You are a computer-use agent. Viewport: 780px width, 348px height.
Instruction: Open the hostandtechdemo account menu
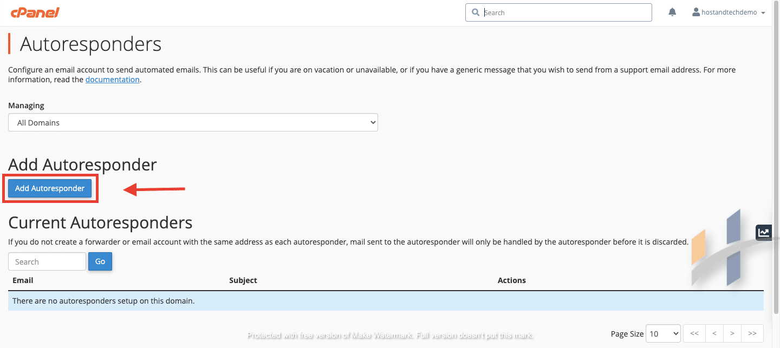[x=729, y=11]
